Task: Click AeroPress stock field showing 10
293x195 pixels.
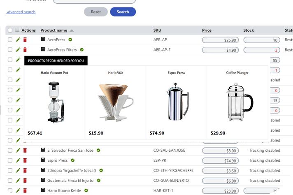Action: [x=262, y=40]
